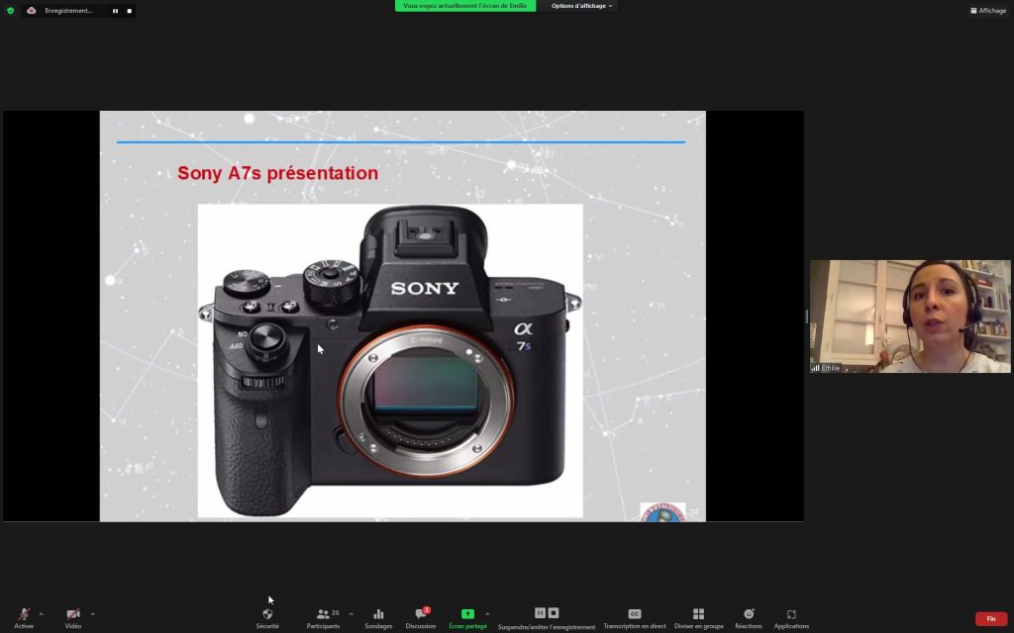This screenshot has width=1014, height=633.
Task: Expand the arrow beside Participants
Action: point(351,613)
